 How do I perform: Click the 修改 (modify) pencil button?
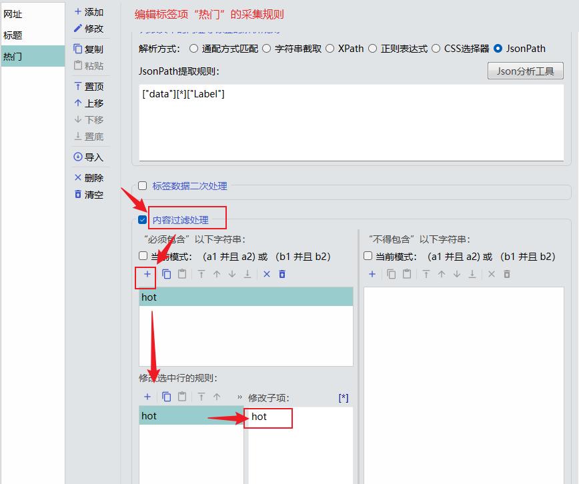89,29
